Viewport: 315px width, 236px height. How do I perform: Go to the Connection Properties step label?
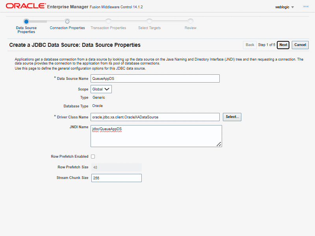(67, 28)
